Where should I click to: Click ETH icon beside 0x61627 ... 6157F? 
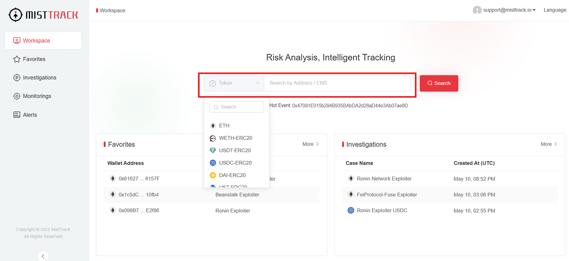pos(113,179)
